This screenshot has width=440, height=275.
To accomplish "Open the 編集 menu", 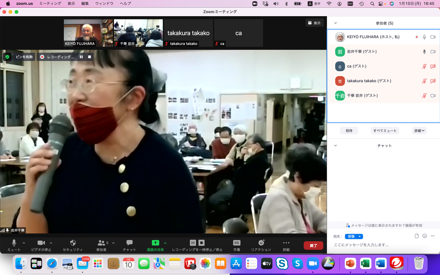I will 85,3.
